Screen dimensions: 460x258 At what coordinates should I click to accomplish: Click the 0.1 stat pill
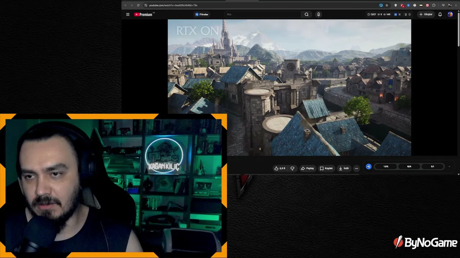pyautogui.click(x=432, y=166)
